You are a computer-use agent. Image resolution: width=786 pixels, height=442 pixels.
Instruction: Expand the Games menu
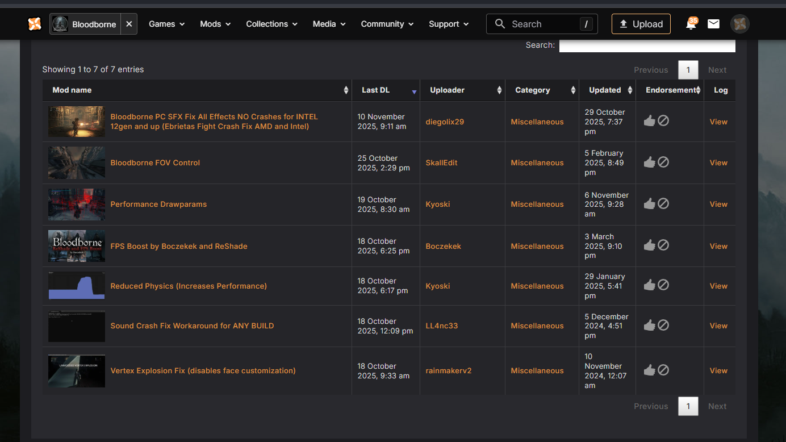(167, 24)
